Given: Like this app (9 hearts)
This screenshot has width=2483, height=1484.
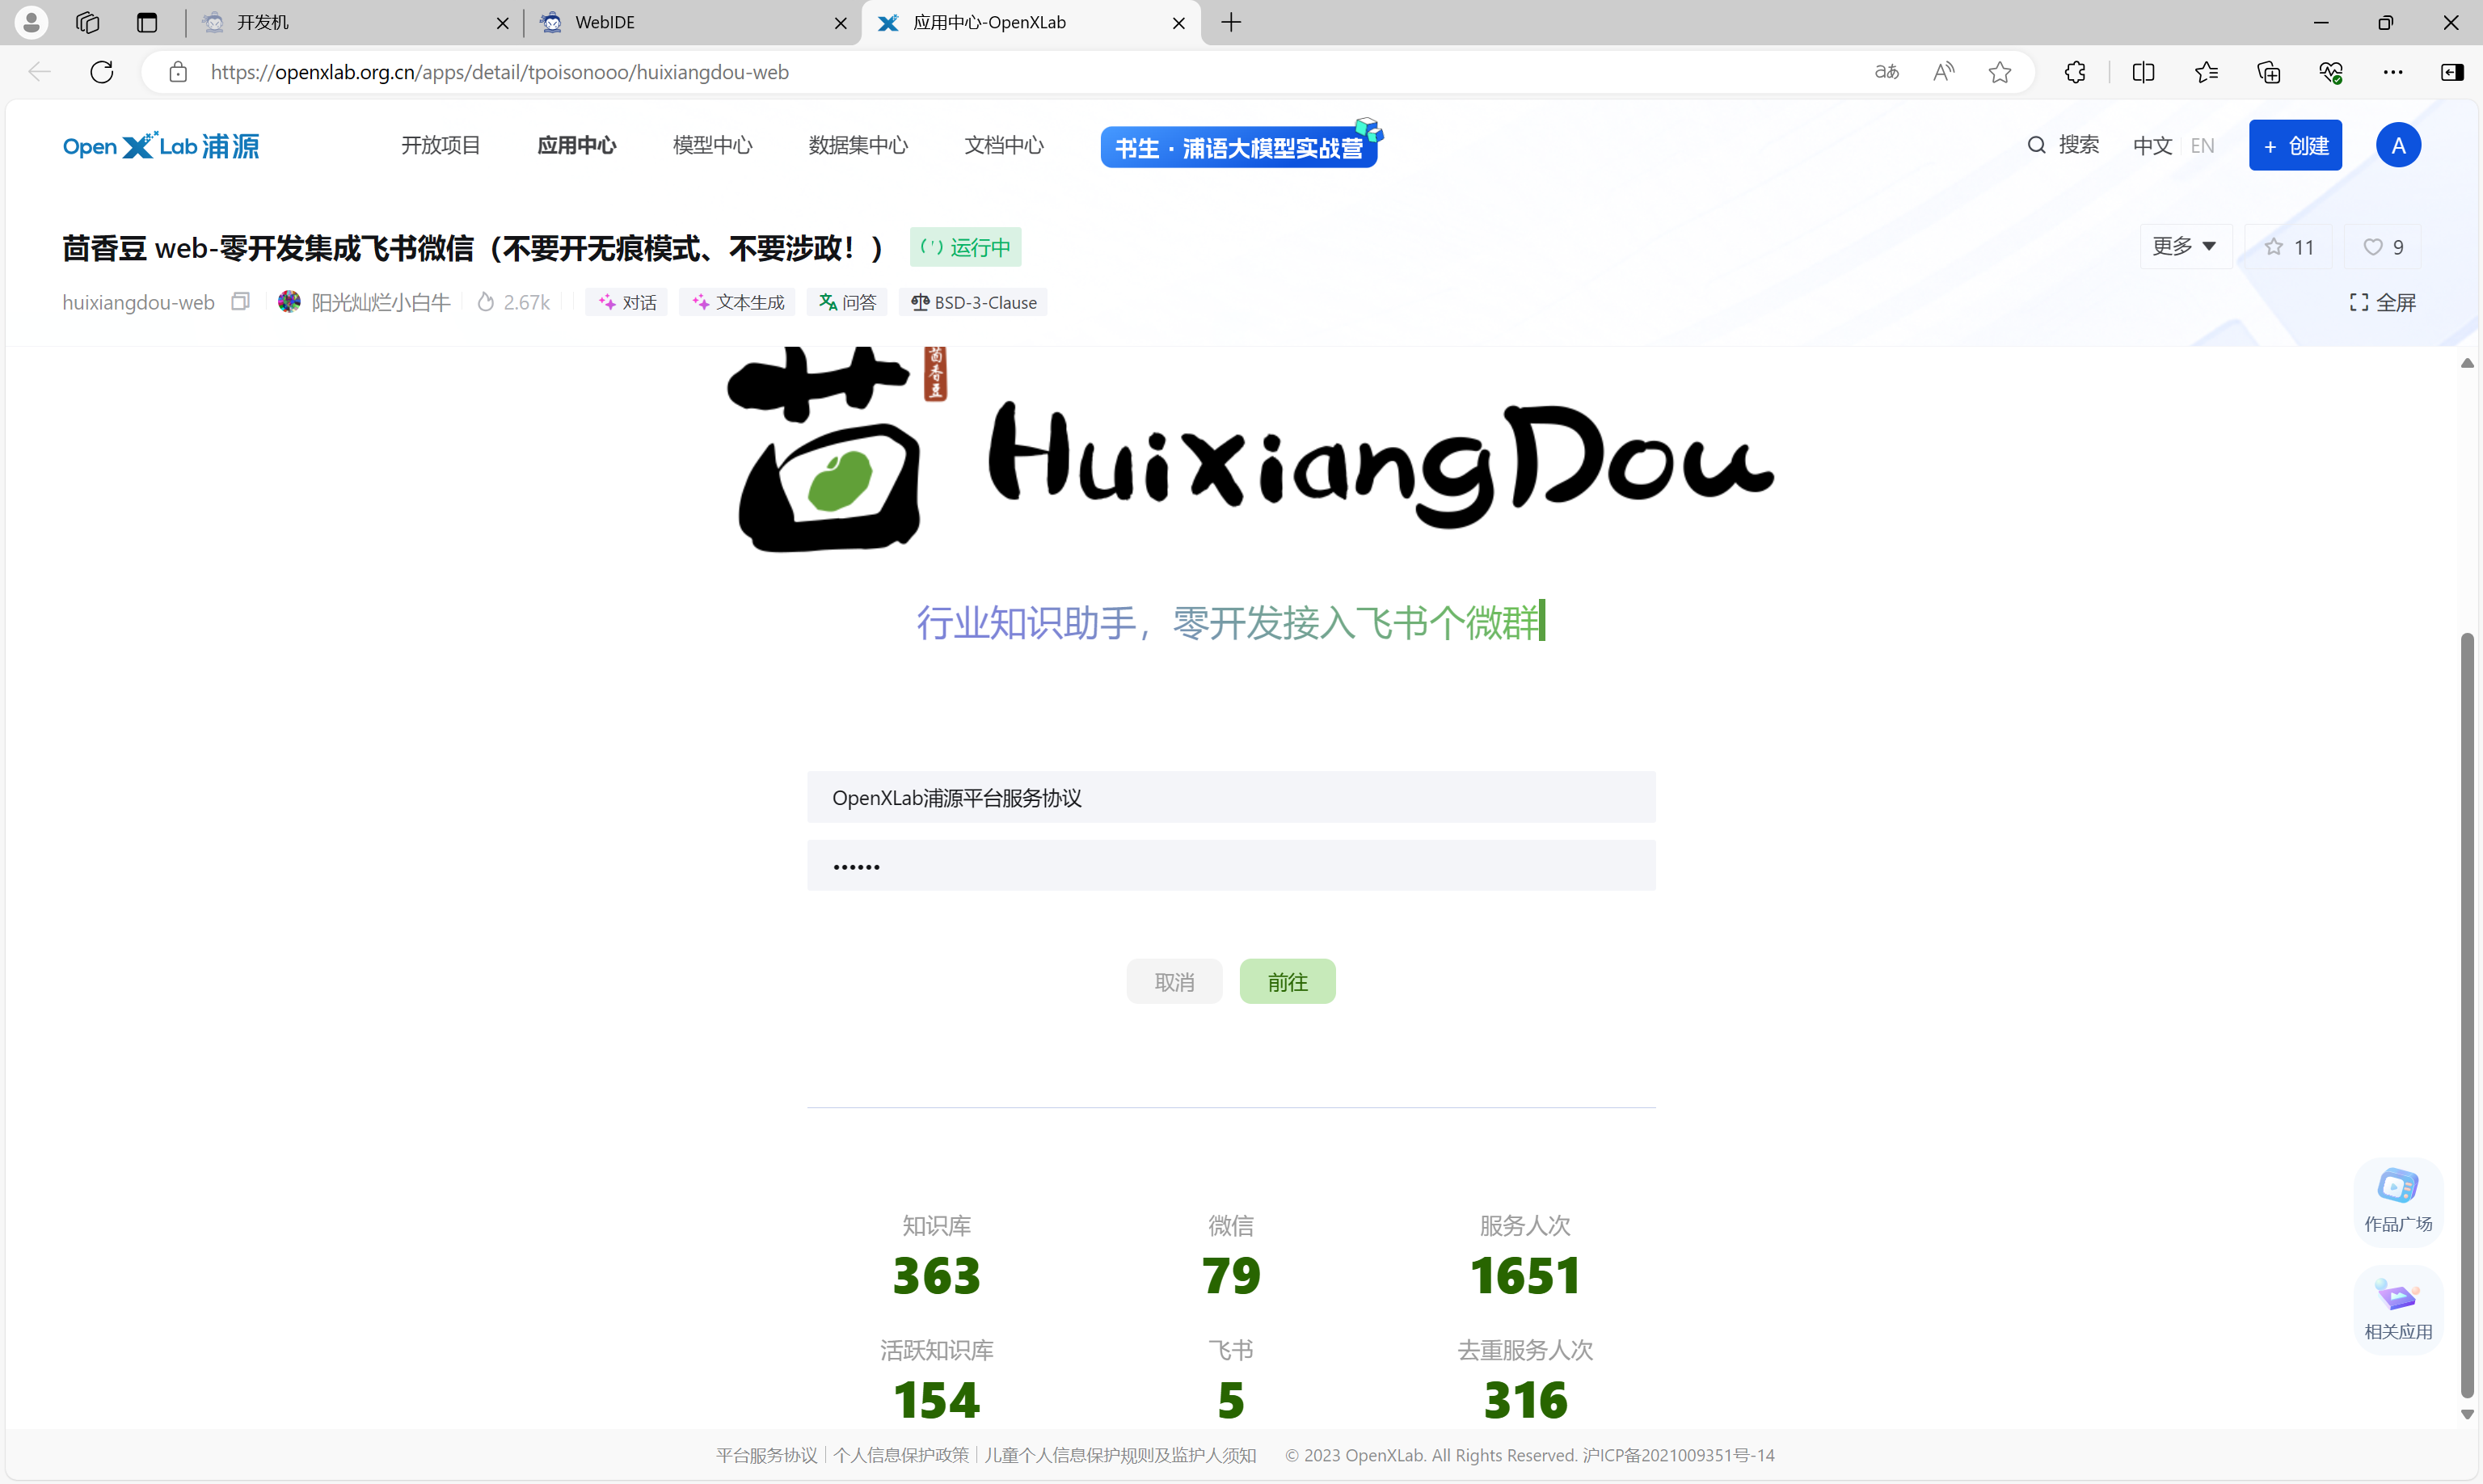Looking at the screenshot, I should (x=2382, y=247).
